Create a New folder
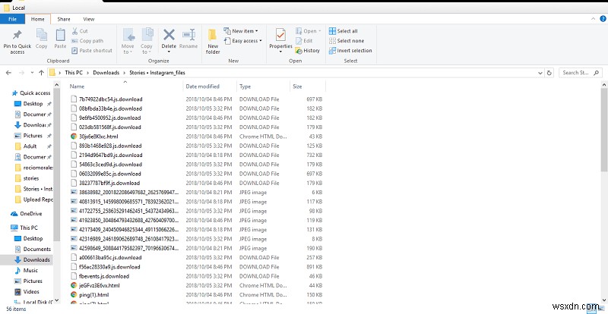Image resolution: width=608 pixels, height=314 pixels. coord(213,41)
